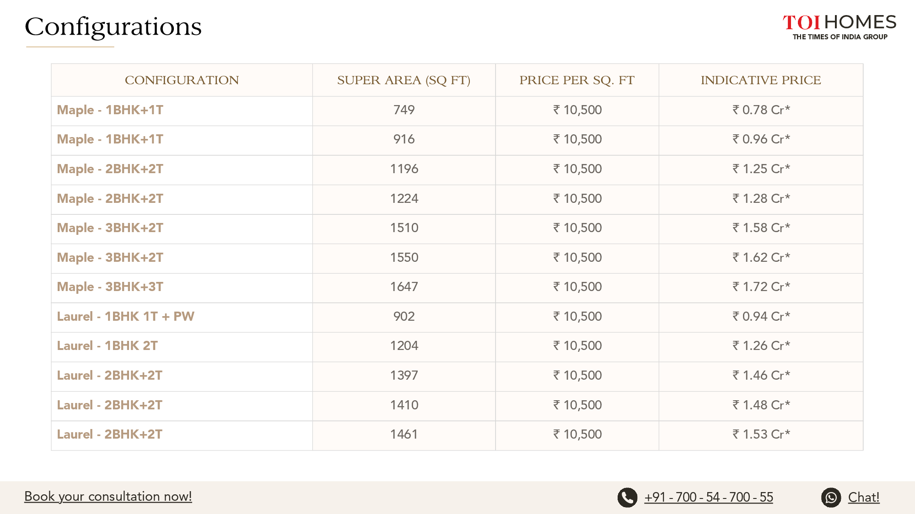Select the PRICE PER SQ. FT header
The image size is (915, 514).
click(x=577, y=80)
